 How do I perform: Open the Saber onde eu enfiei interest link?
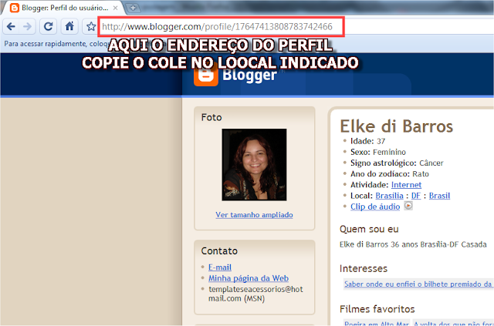click(418, 284)
